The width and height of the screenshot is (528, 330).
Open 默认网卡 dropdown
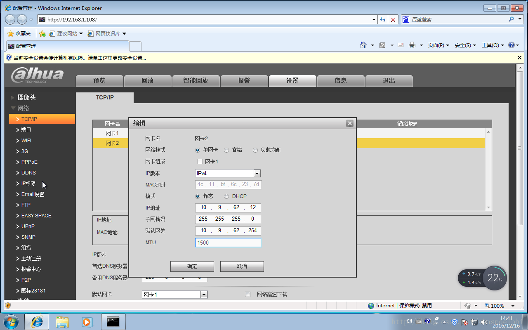click(204, 295)
